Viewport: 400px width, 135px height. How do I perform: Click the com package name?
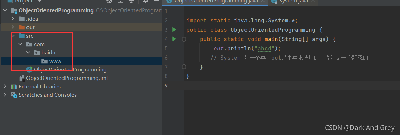(39, 44)
